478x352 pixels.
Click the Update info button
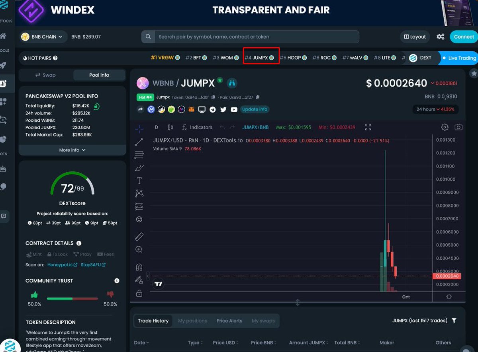tap(255, 109)
